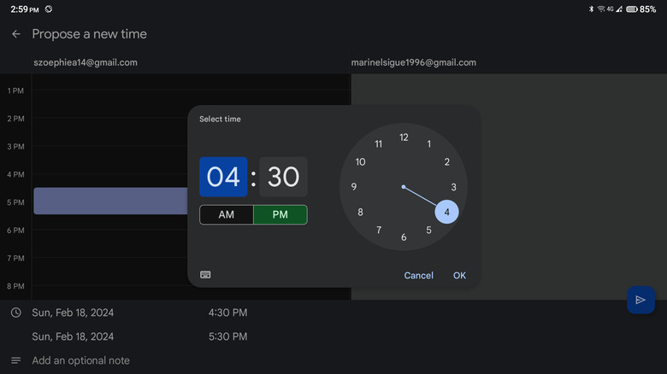Pick 9 on the clock dial
Image resolution: width=667 pixels, height=374 pixels.
354,187
